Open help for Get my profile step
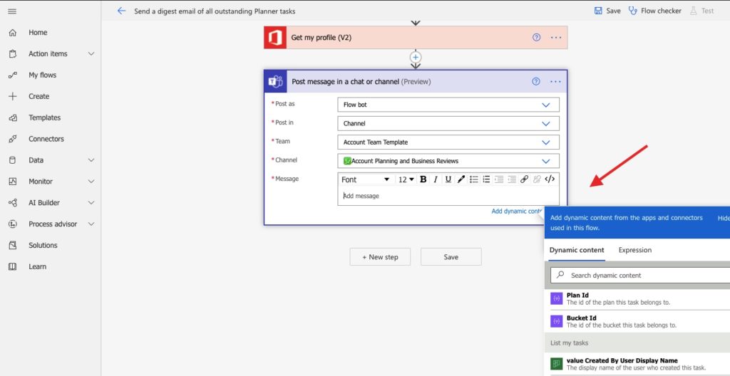This screenshot has height=376, width=730. pyautogui.click(x=536, y=38)
